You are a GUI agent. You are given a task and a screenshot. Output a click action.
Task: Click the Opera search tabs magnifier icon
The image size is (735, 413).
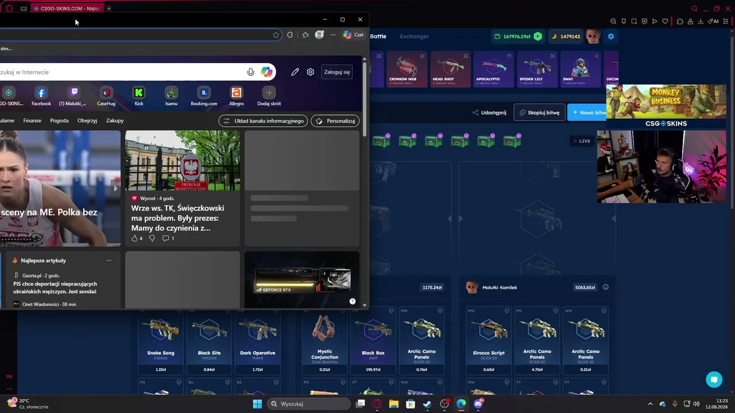[x=695, y=9]
